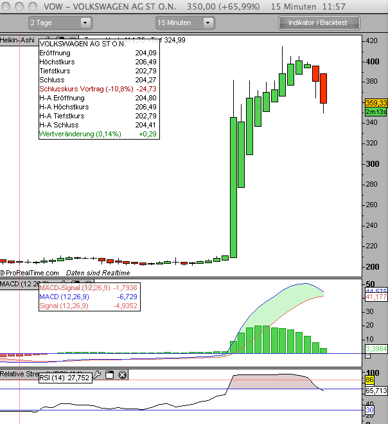
Task: Click the 'Wertveränderung (0,14%)' row
Action: pos(98,134)
